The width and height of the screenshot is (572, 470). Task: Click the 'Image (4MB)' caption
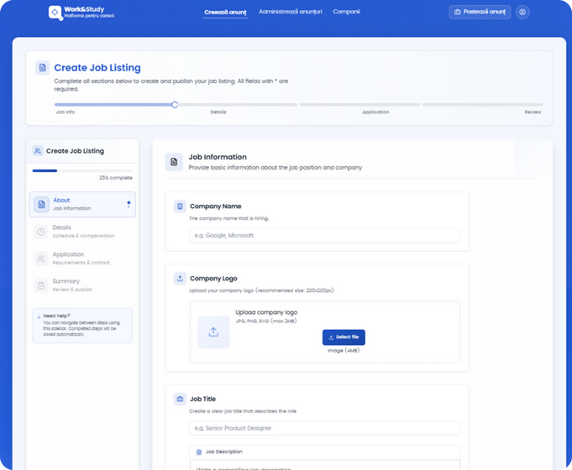click(344, 351)
